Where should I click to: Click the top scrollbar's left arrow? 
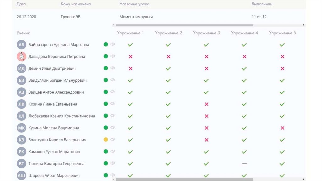114,25
